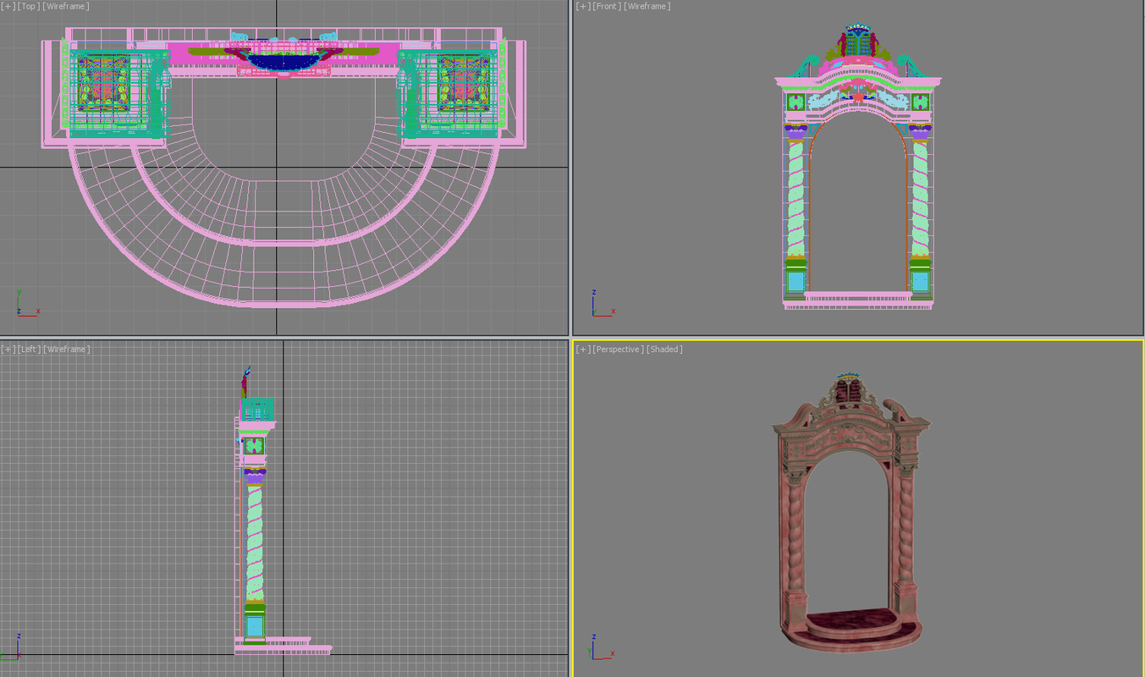Click the Z axis of the Front viewport axis tripod

point(594,292)
